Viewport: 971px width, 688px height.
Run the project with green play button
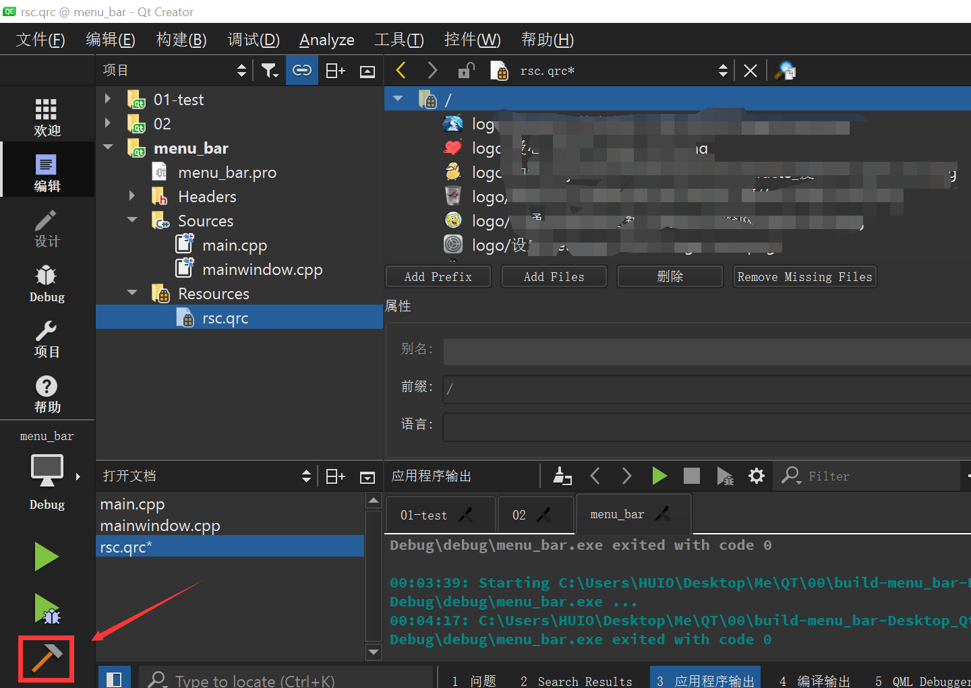click(47, 557)
